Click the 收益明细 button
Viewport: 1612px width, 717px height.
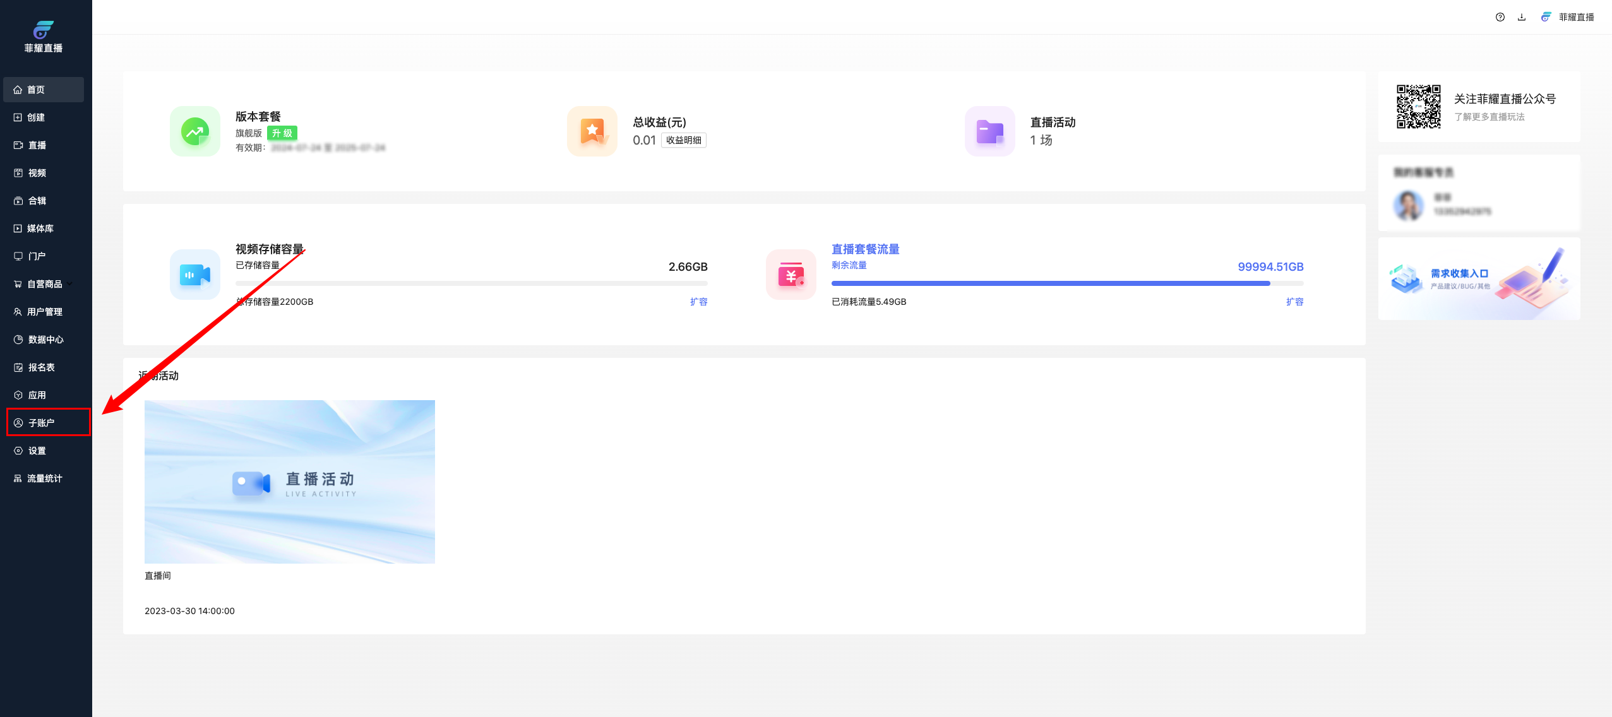pos(683,140)
